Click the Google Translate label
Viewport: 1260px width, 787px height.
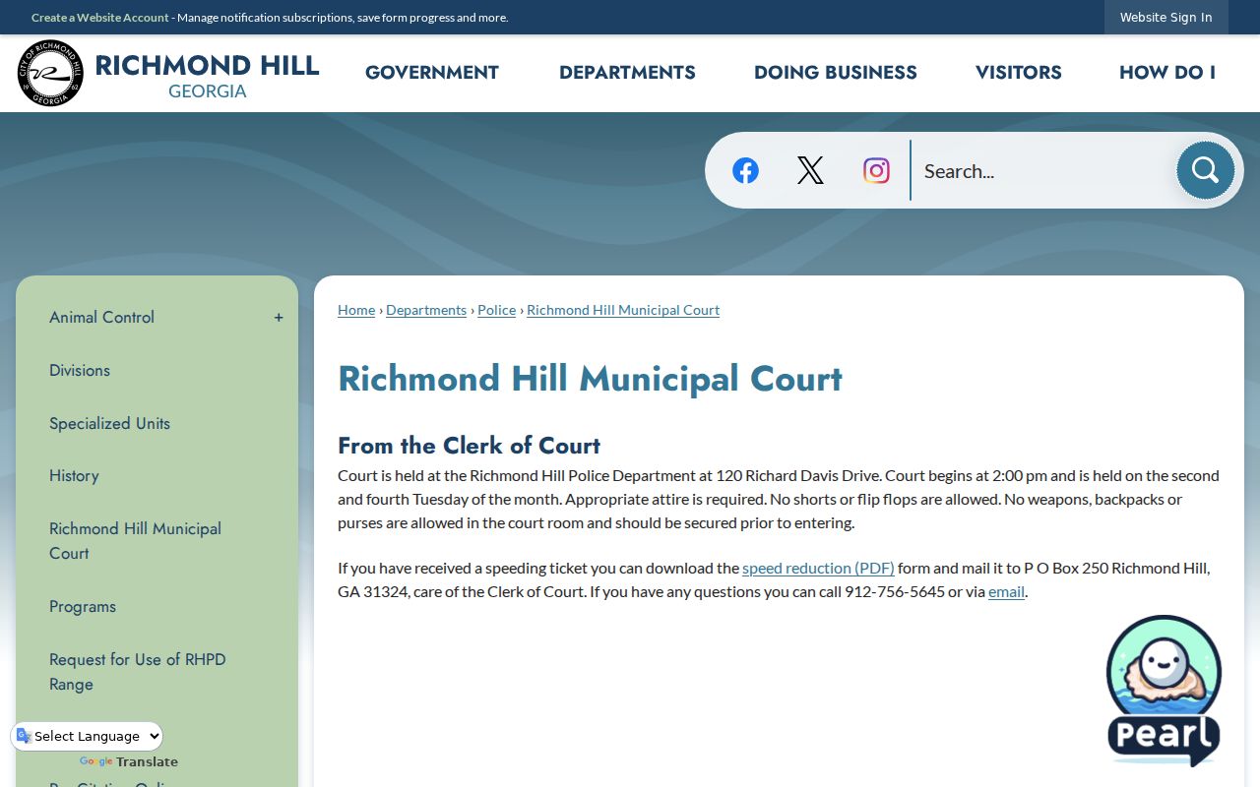[129, 761]
